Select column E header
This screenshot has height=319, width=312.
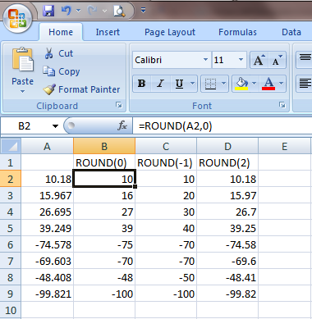click(285, 146)
